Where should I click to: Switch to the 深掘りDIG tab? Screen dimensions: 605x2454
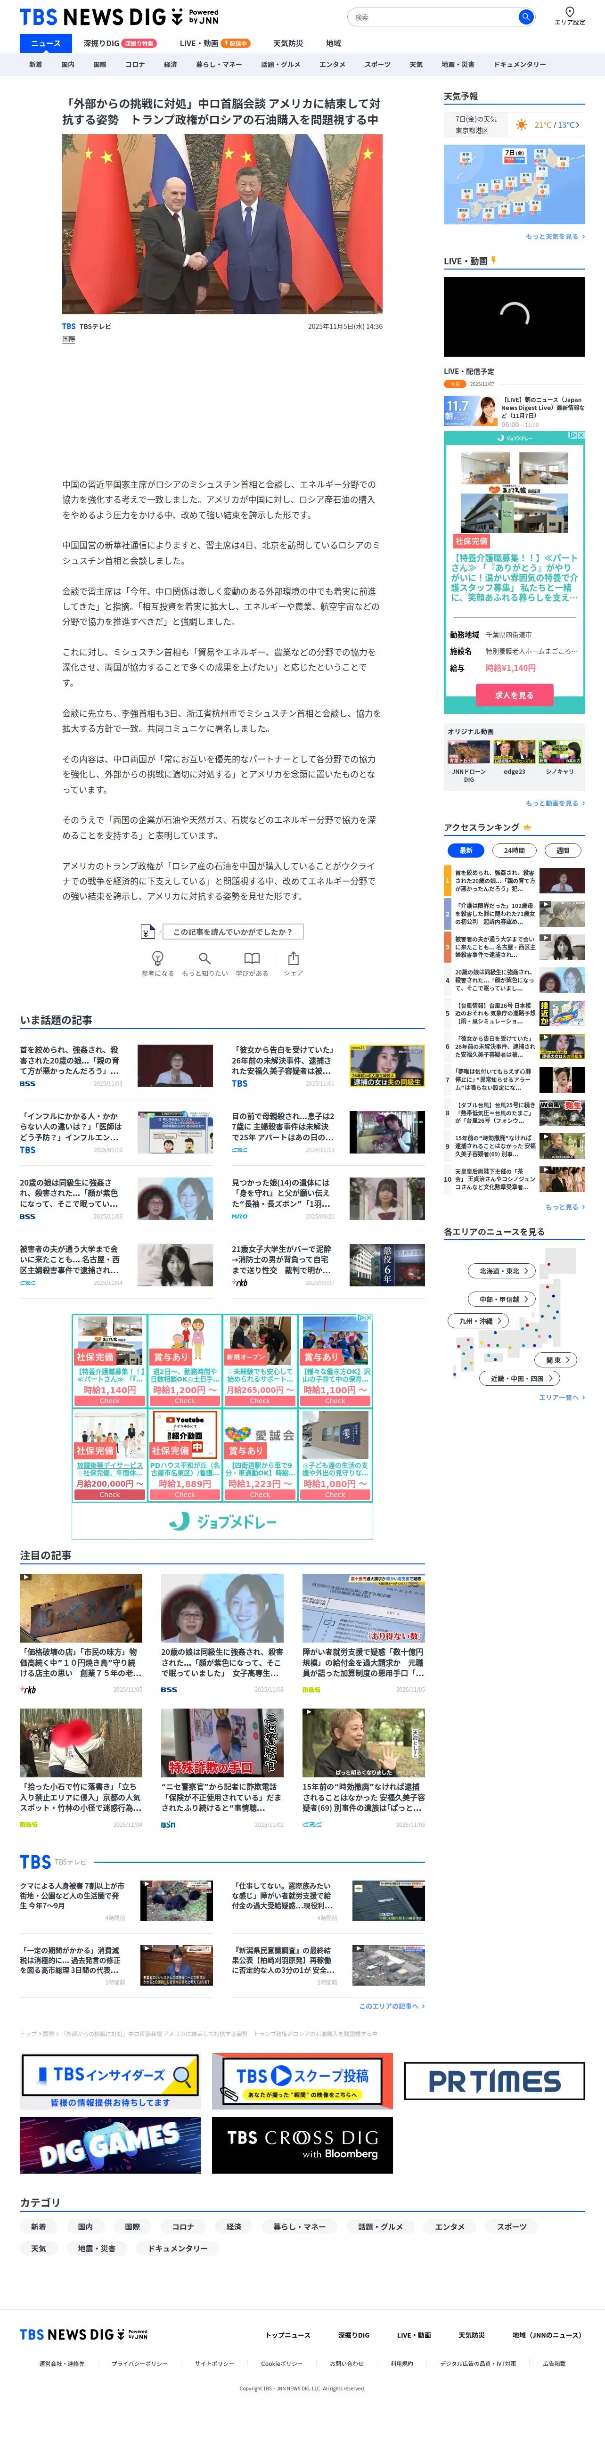120,43
